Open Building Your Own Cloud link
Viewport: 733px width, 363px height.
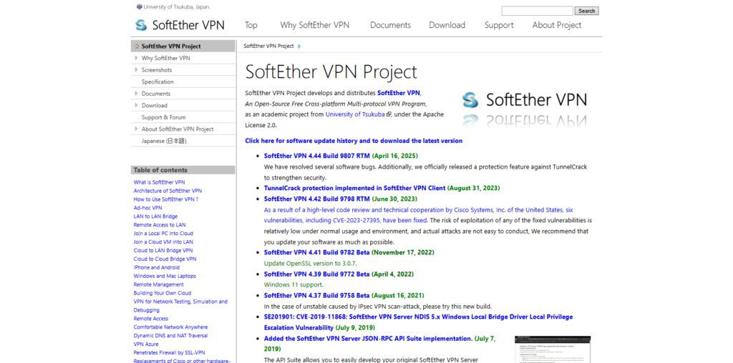(162, 293)
